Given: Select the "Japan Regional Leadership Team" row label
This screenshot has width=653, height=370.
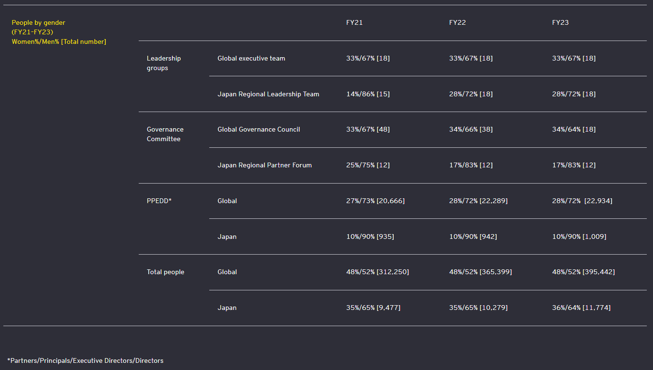Looking at the screenshot, I should click(268, 94).
